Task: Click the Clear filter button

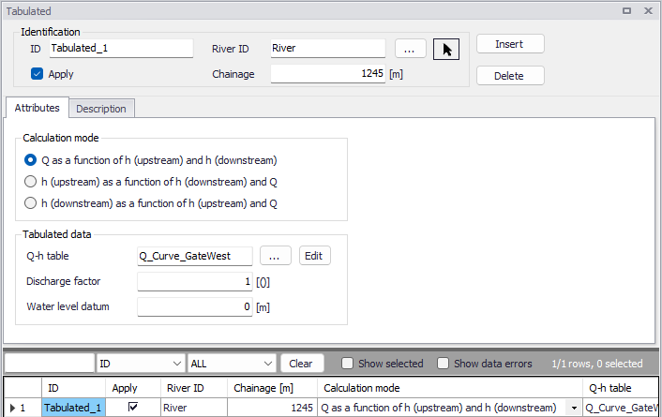Action: point(302,364)
